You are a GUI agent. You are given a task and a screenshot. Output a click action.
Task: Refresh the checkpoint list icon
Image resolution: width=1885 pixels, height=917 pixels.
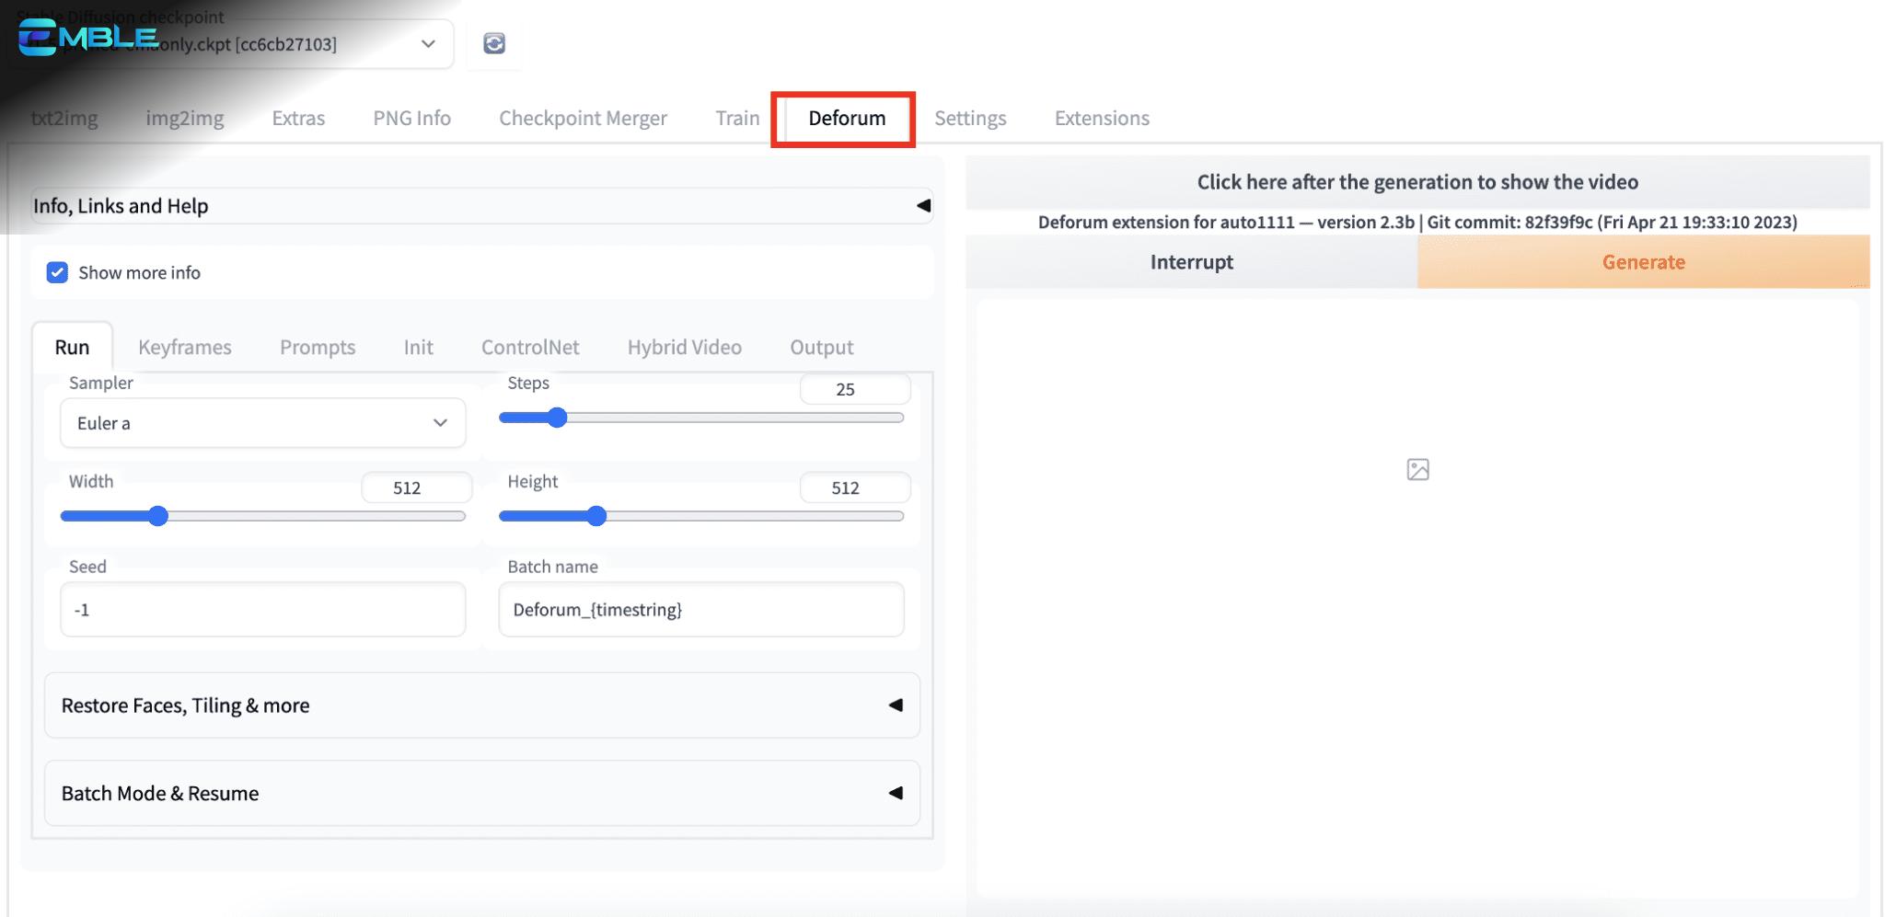(x=494, y=43)
